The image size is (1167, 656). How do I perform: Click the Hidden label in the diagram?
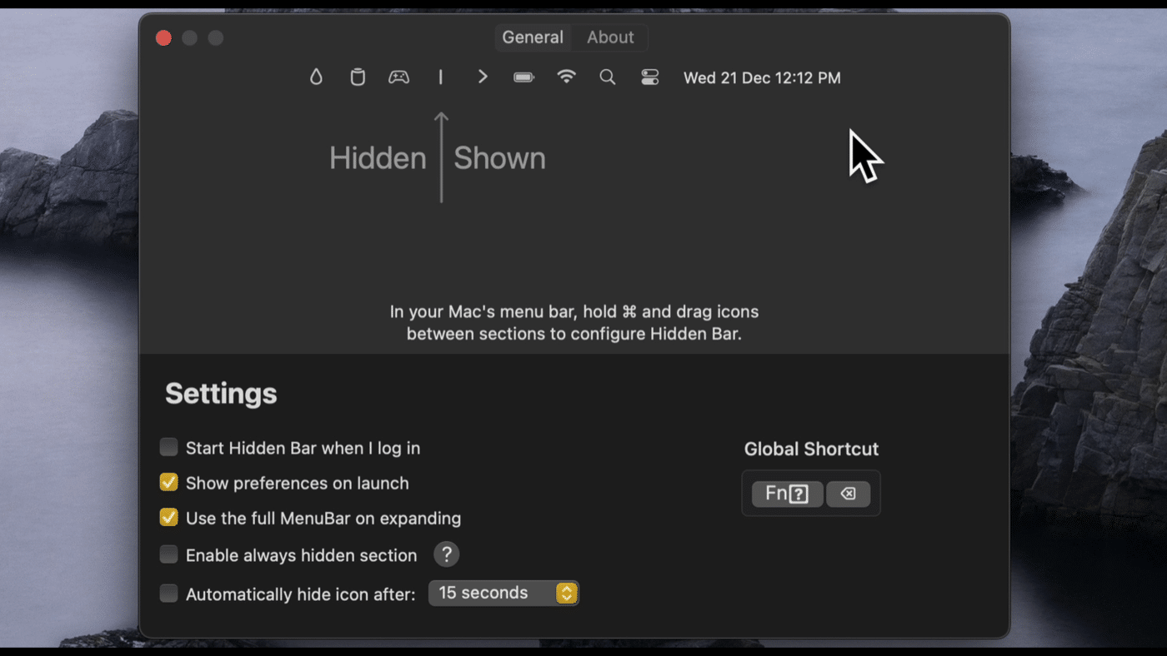pyautogui.click(x=378, y=158)
